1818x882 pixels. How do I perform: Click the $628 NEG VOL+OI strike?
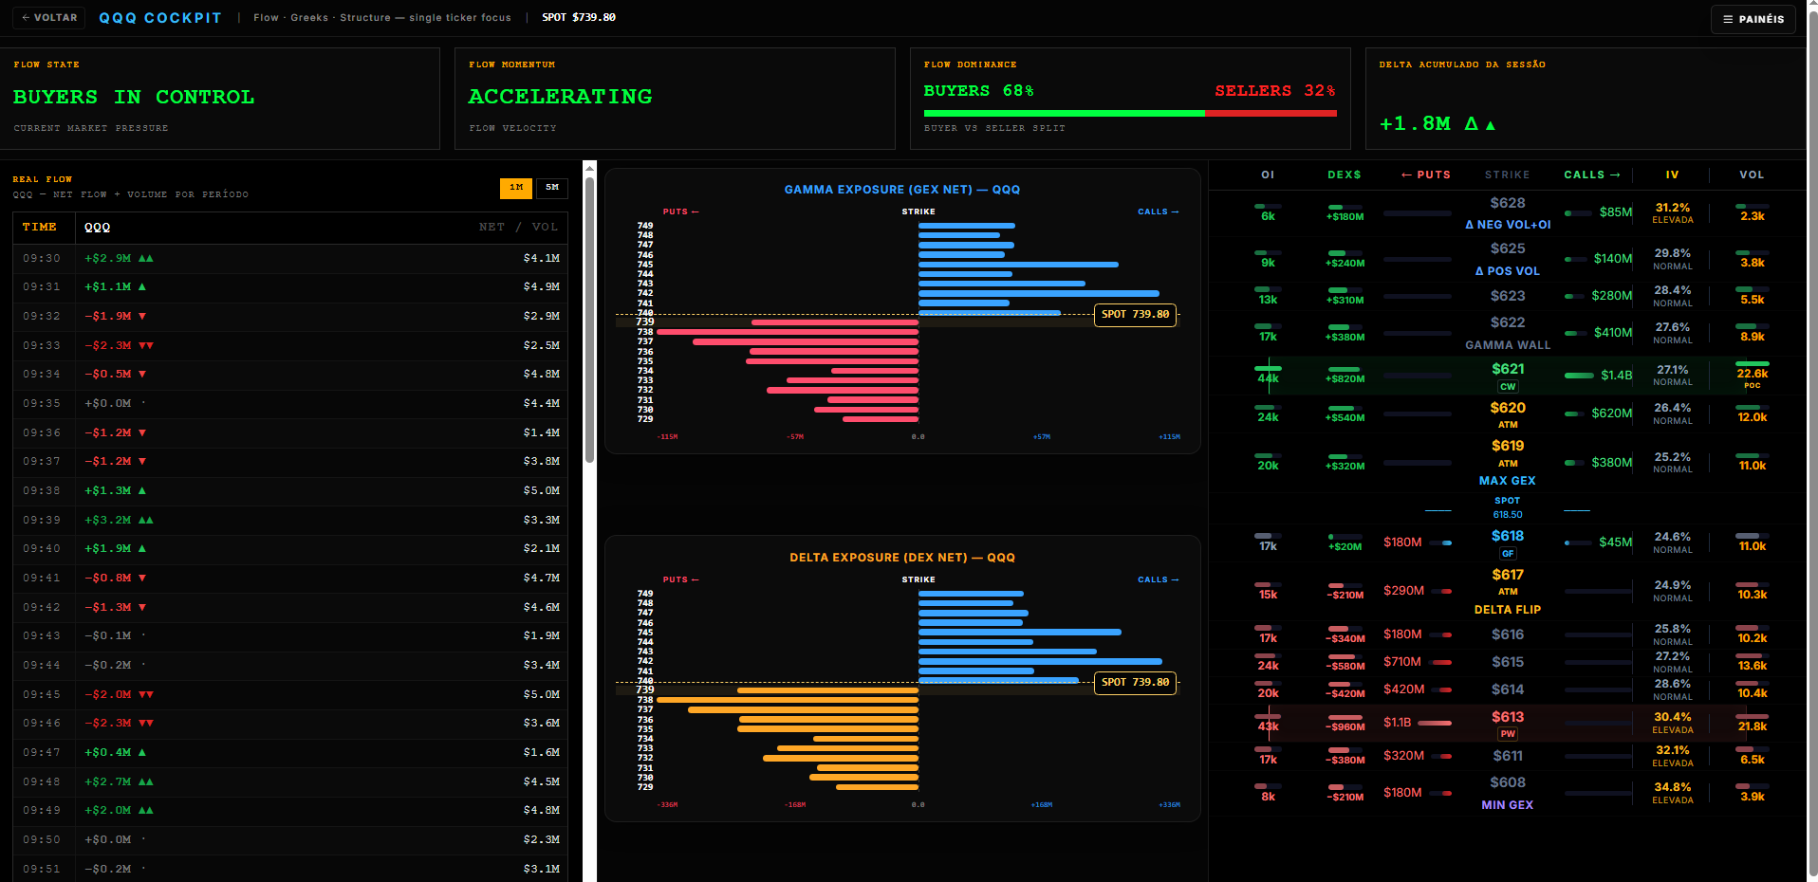1508,203
